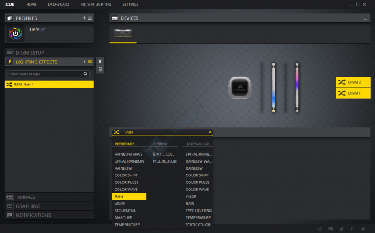Go to Instant Lighting menu
Screen dimensions: 375x233
(96, 4)
